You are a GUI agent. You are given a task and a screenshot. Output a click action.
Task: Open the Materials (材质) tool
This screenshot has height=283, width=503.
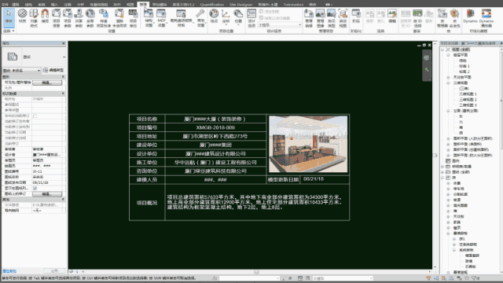pos(22,16)
